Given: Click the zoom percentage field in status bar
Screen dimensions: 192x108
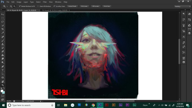Looking at the screenshot, I should 9,101.
